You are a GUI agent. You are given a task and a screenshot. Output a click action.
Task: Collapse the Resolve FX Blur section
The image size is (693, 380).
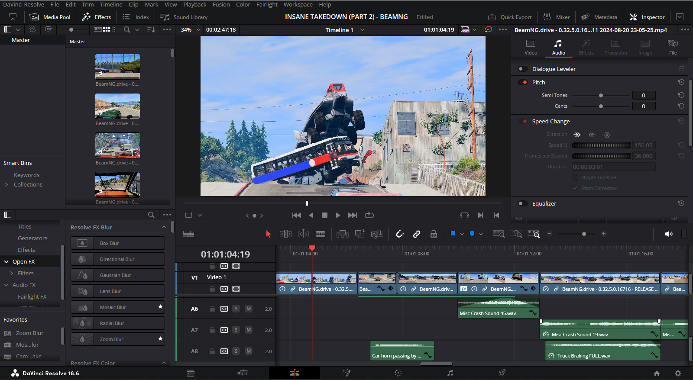point(164,227)
